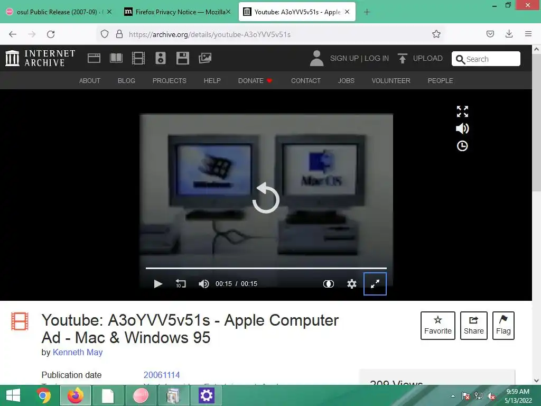The width and height of the screenshot is (541, 406).
Task: Click the speaker icon in the player's right sidebar
Action: pyautogui.click(x=462, y=128)
